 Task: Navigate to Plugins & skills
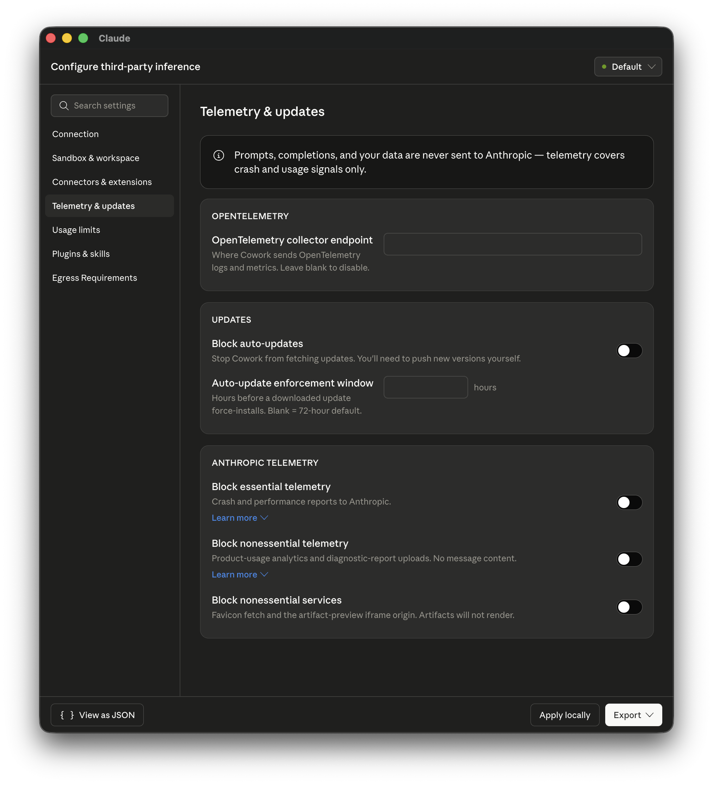(x=110, y=254)
